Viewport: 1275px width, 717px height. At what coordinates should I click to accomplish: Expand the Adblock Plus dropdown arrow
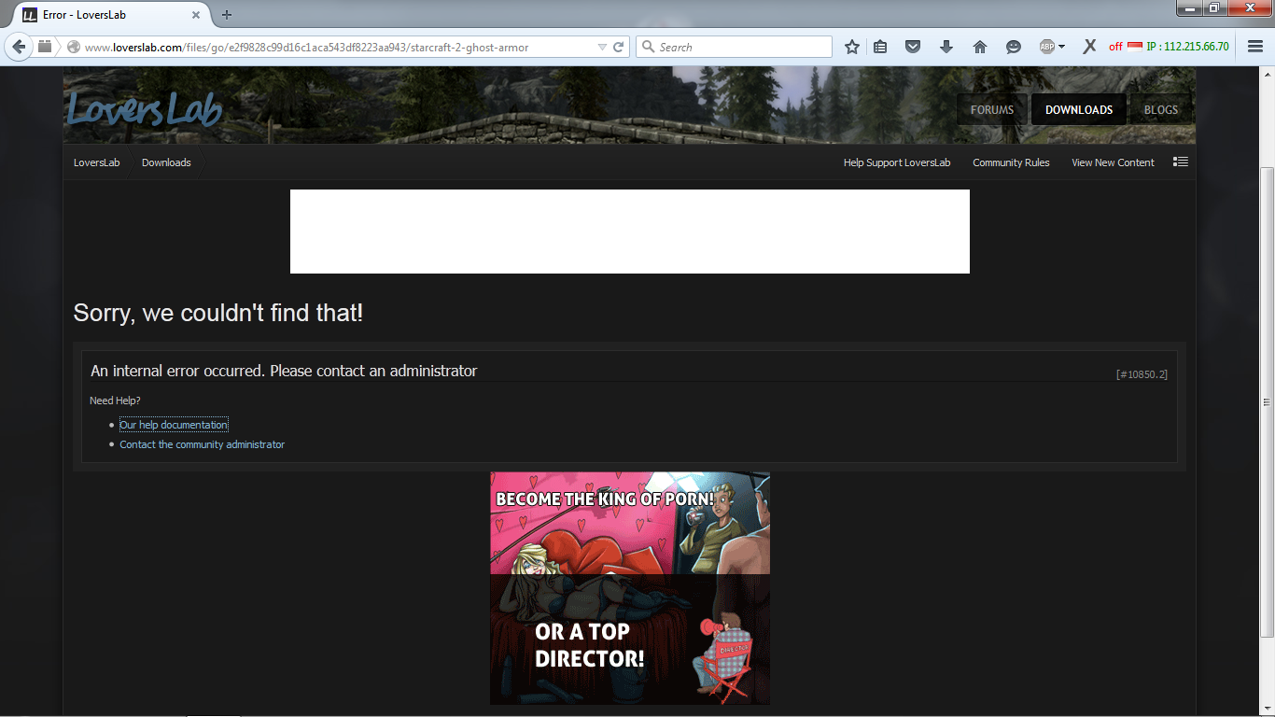(x=1062, y=47)
